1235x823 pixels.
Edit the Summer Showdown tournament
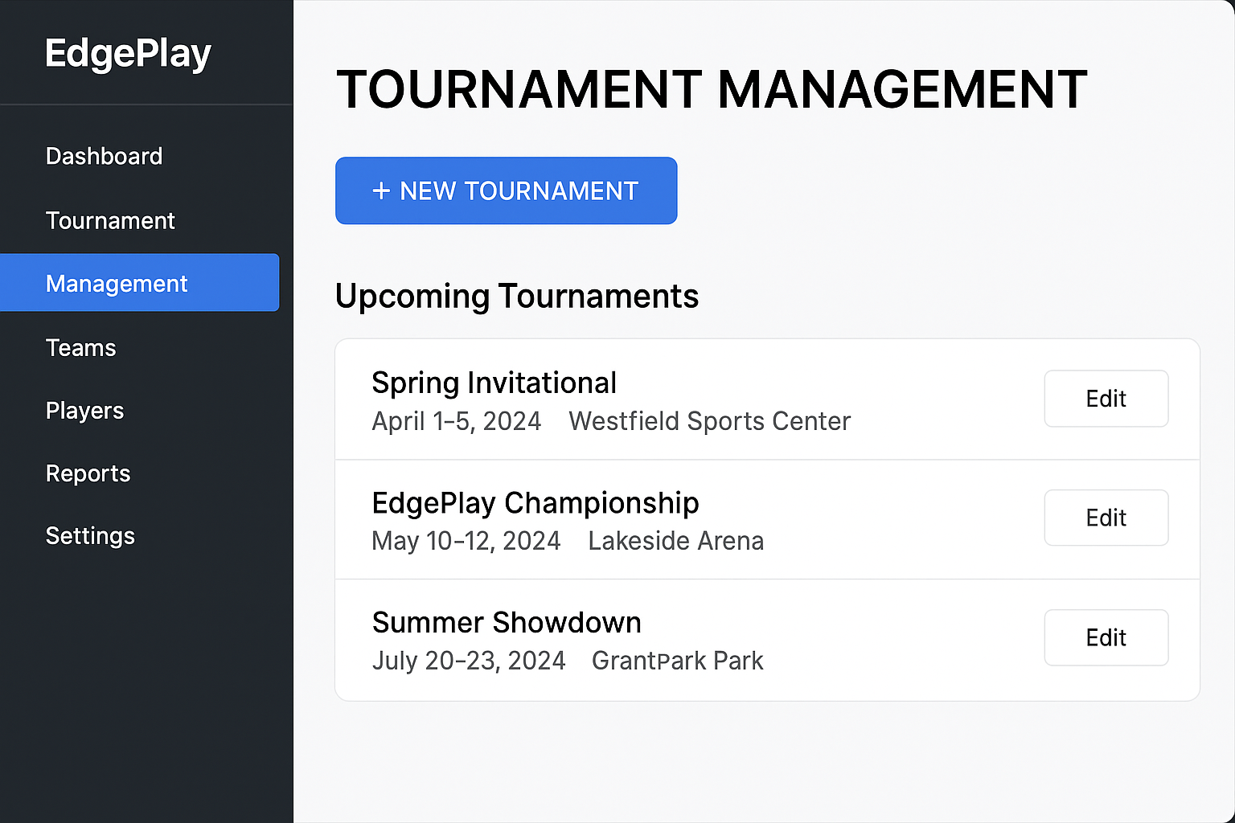click(1106, 637)
